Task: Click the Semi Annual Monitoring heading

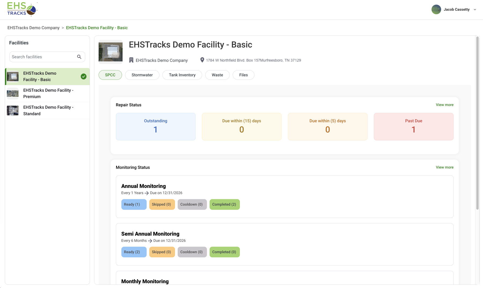Action: [x=150, y=234]
